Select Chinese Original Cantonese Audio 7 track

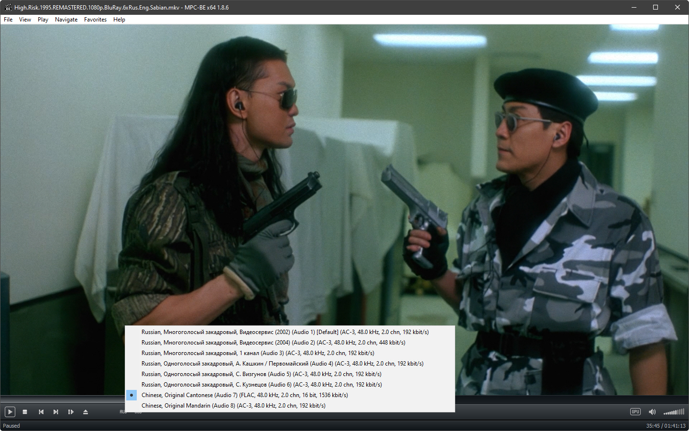coord(290,395)
